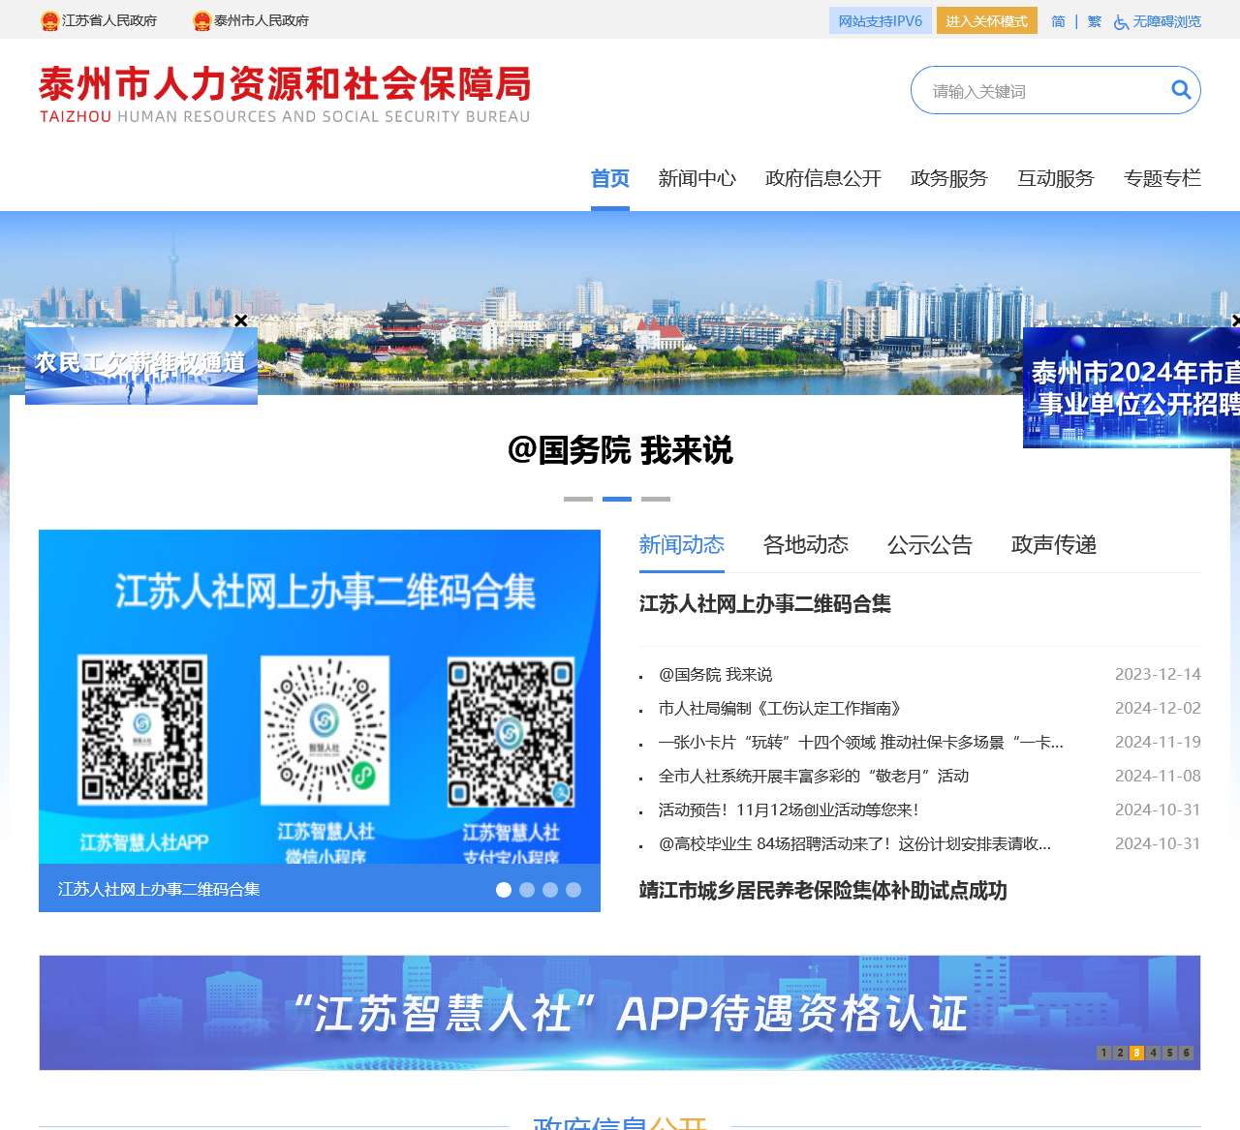The width and height of the screenshot is (1240, 1130).
Task: Open 市人社局编制《工伤认定工作指南》 article
Action: [781, 708]
